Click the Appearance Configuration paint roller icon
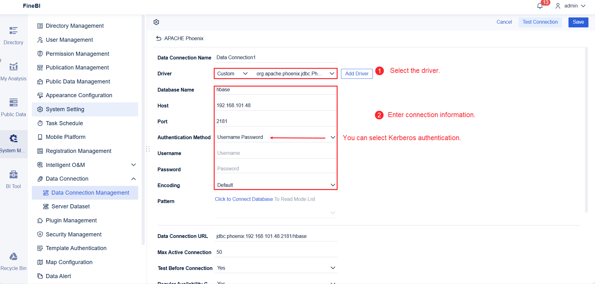 [x=40, y=95]
